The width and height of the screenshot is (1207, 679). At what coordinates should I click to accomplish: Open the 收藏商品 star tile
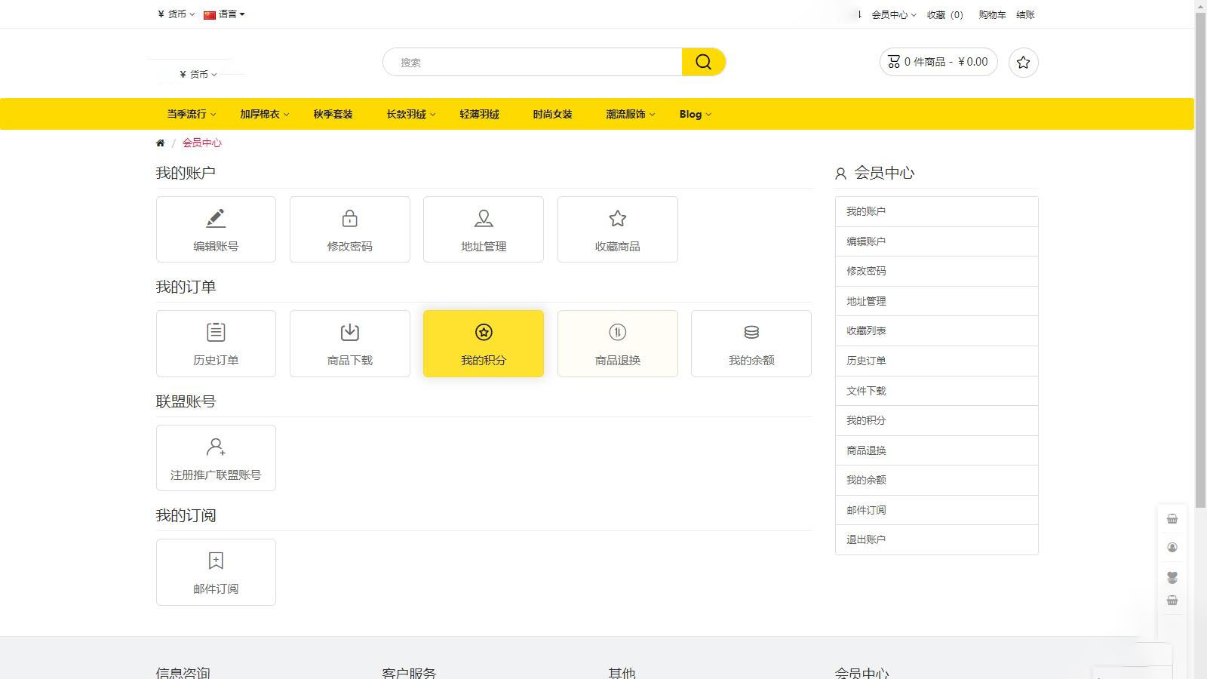[x=617, y=229]
